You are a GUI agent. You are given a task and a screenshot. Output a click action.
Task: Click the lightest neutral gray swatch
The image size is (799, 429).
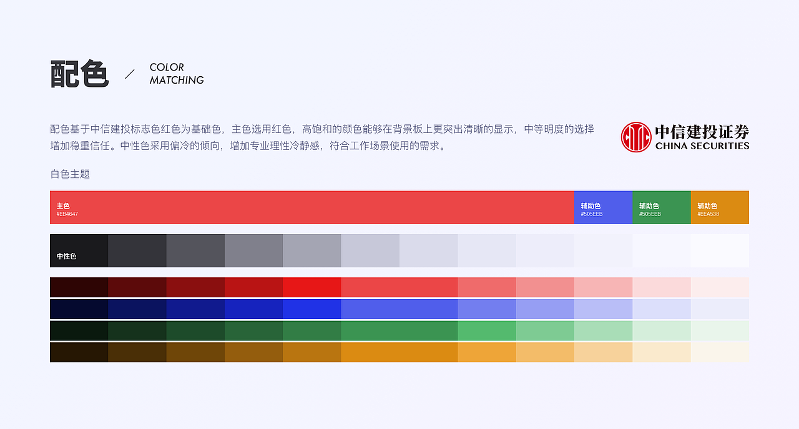pos(719,250)
